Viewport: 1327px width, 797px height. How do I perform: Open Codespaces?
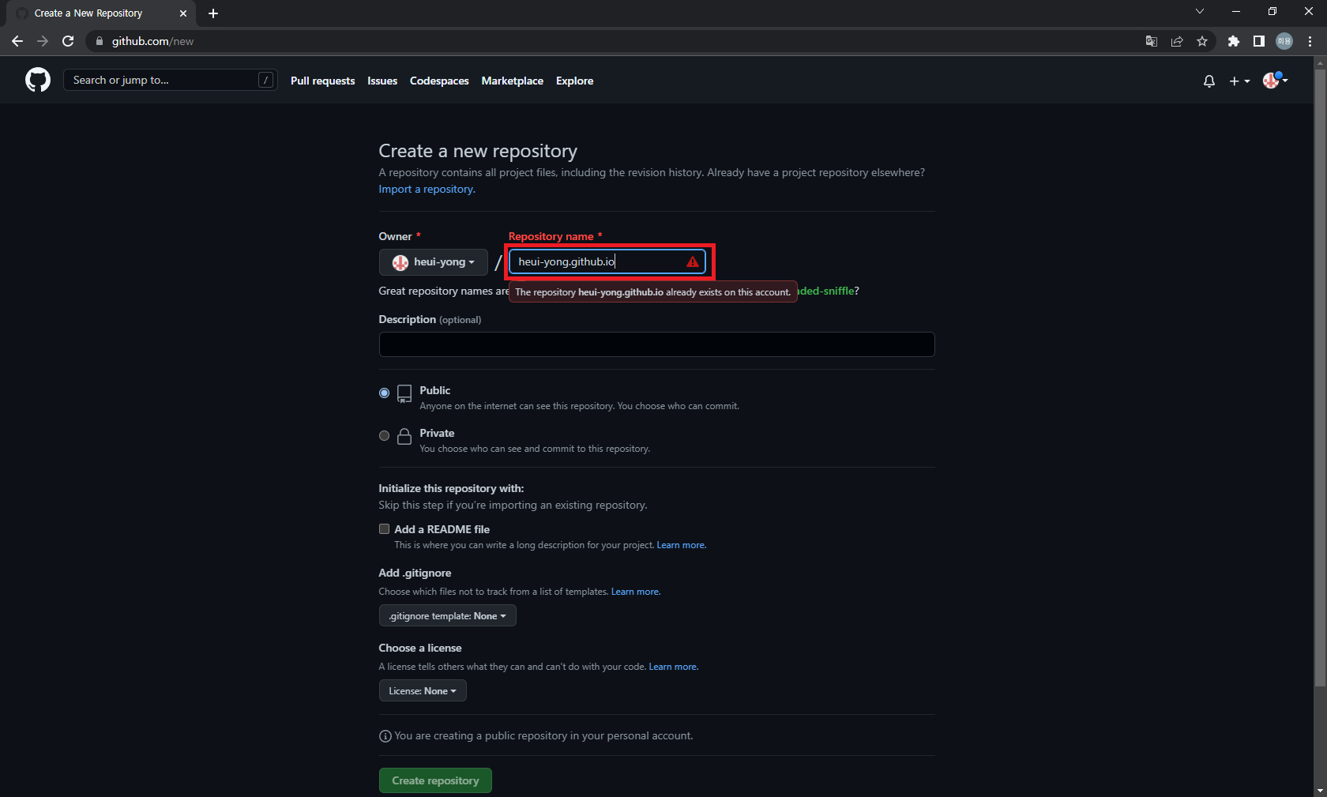coord(439,81)
